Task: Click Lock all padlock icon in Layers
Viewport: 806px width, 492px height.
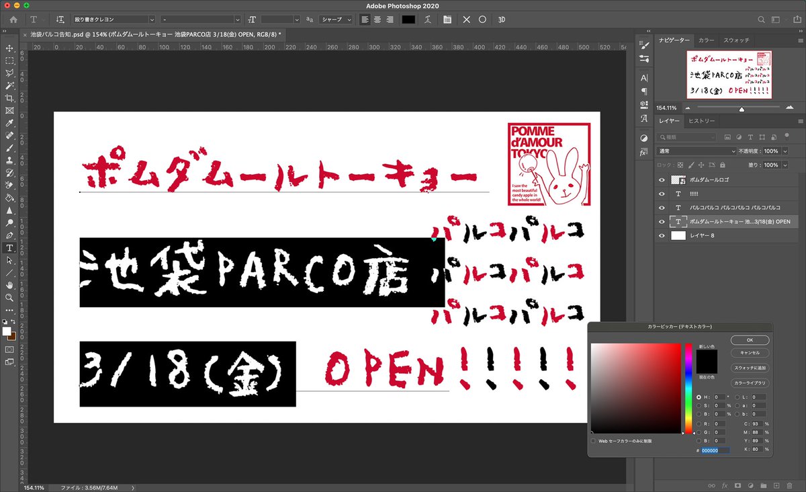Action: tap(722, 165)
